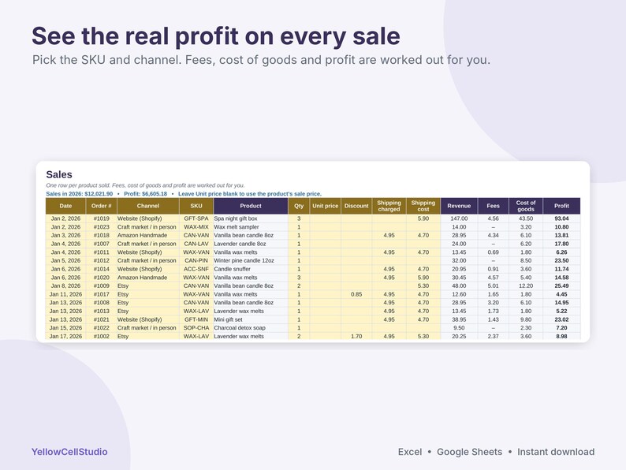Click the Discount cell showing 0.85

(356, 294)
